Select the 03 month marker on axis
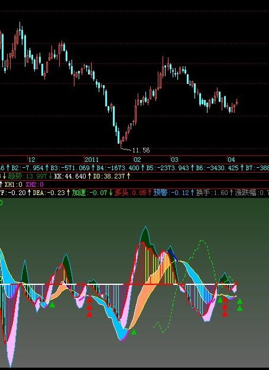 pos(174,160)
